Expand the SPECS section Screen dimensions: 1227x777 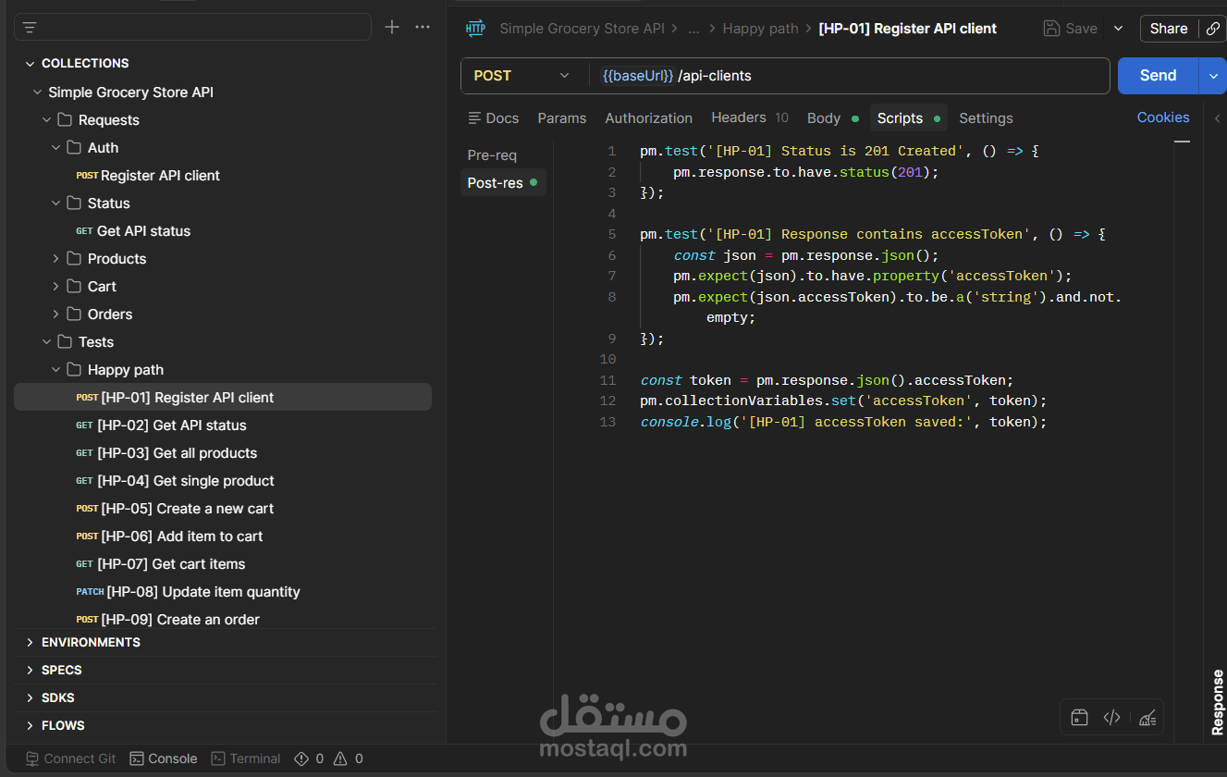(30, 670)
